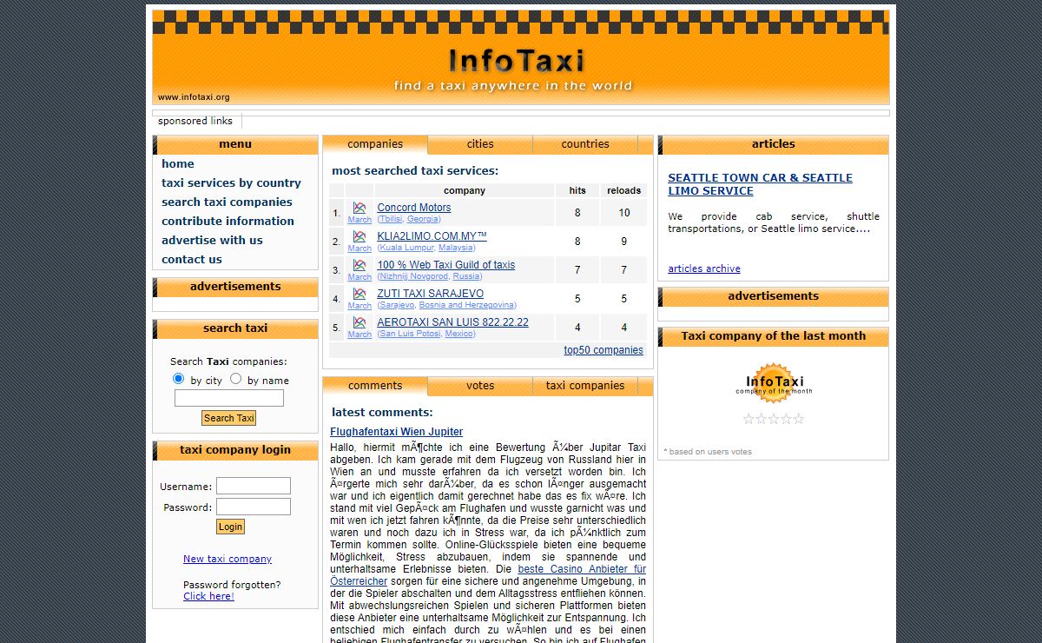Click the InfoTaxi company of the month badge
Image resolution: width=1042 pixels, height=643 pixels.
click(x=774, y=383)
